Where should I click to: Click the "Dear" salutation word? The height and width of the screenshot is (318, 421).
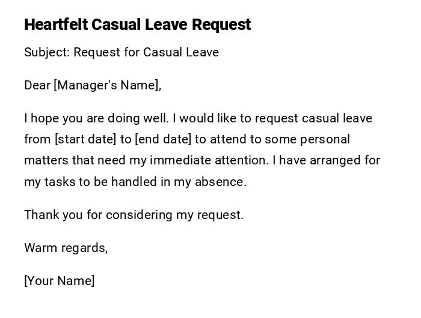point(37,85)
